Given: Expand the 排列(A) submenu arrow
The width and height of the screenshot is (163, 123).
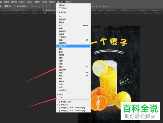Looking at the screenshot, I should coord(89,5).
